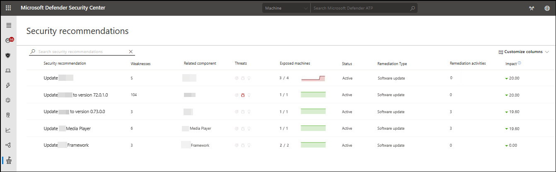The width and height of the screenshot is (556, 172).
Task: Open the reports chart icon in sidebar
Action: coord(8,130)
